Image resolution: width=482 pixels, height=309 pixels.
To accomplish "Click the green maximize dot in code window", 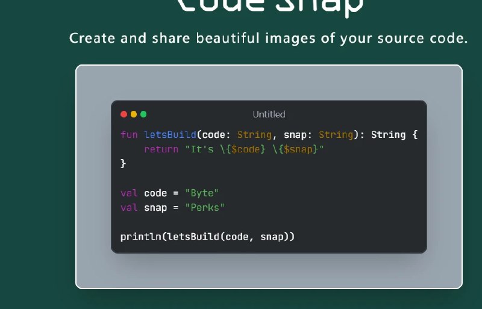I will point(143,114).
